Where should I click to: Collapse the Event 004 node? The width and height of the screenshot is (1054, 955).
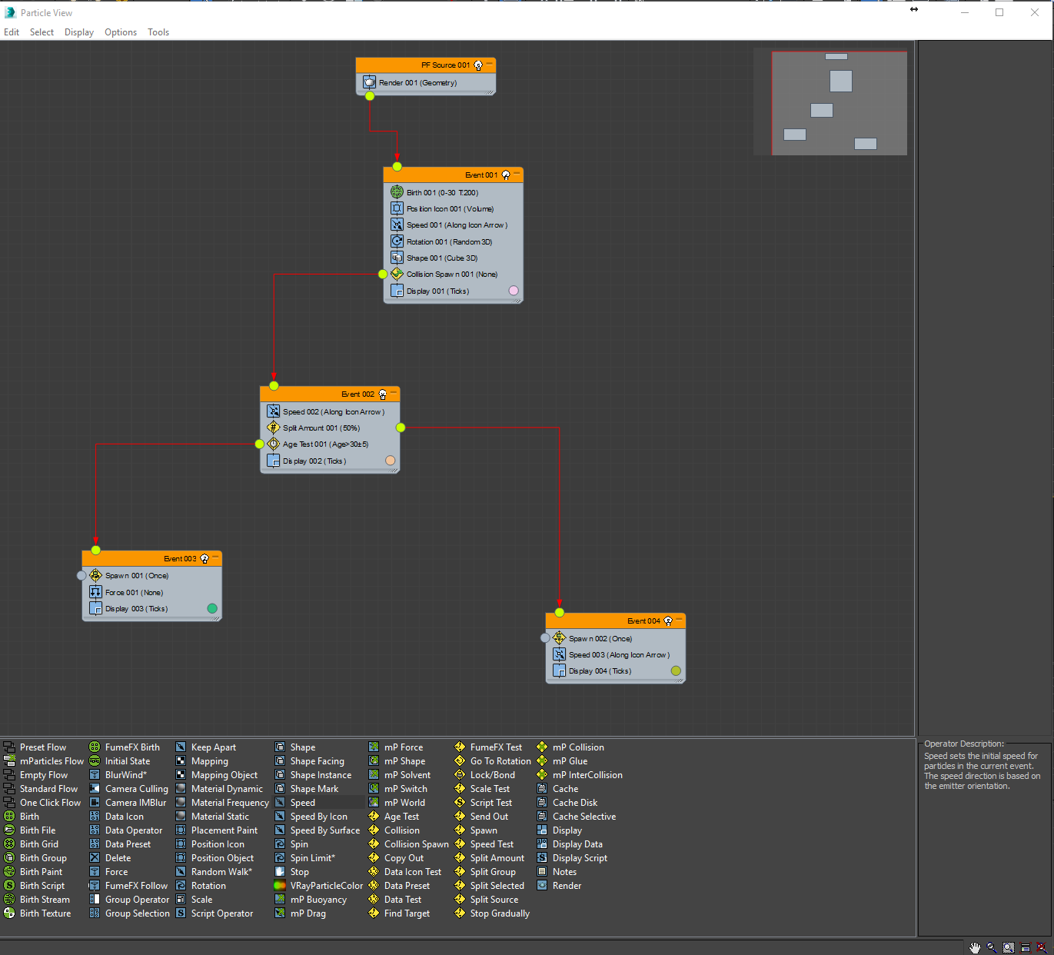click(679, 621)
